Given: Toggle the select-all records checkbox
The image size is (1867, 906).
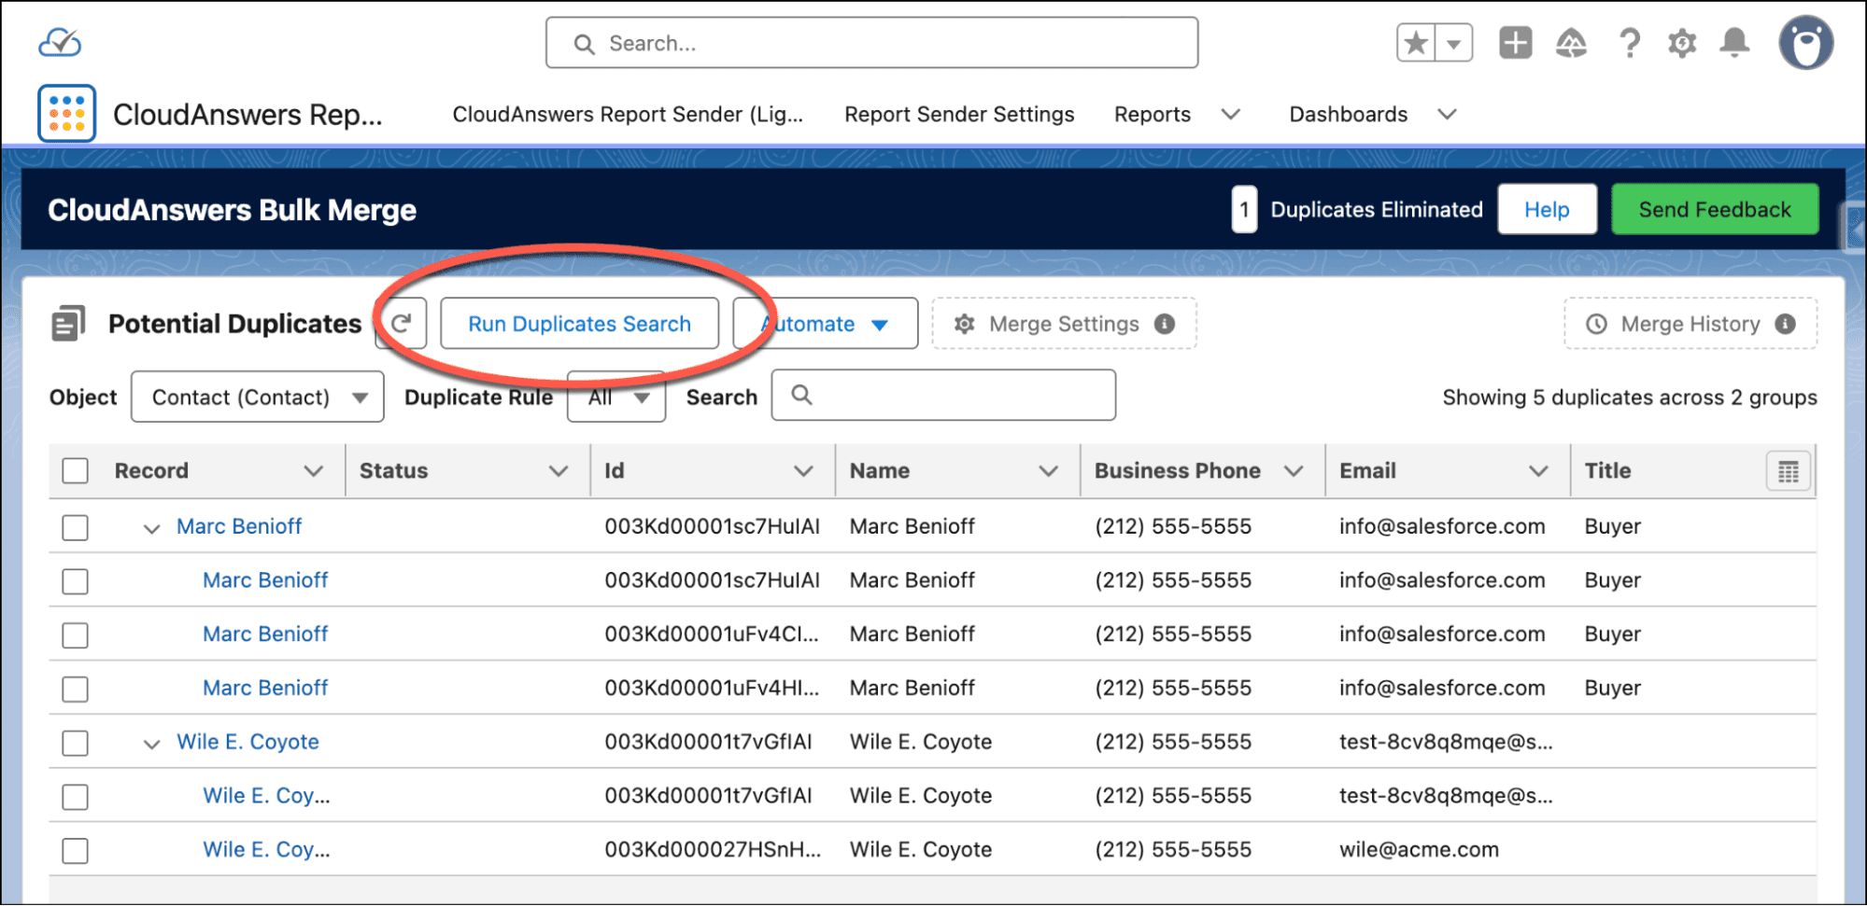Looking at the screenshot, I should [76, 471].
